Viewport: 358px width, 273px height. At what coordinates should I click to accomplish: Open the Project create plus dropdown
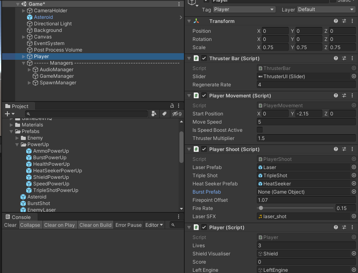(9, 113)
